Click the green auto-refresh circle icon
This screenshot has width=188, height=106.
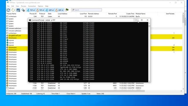(x=13, y=10)
